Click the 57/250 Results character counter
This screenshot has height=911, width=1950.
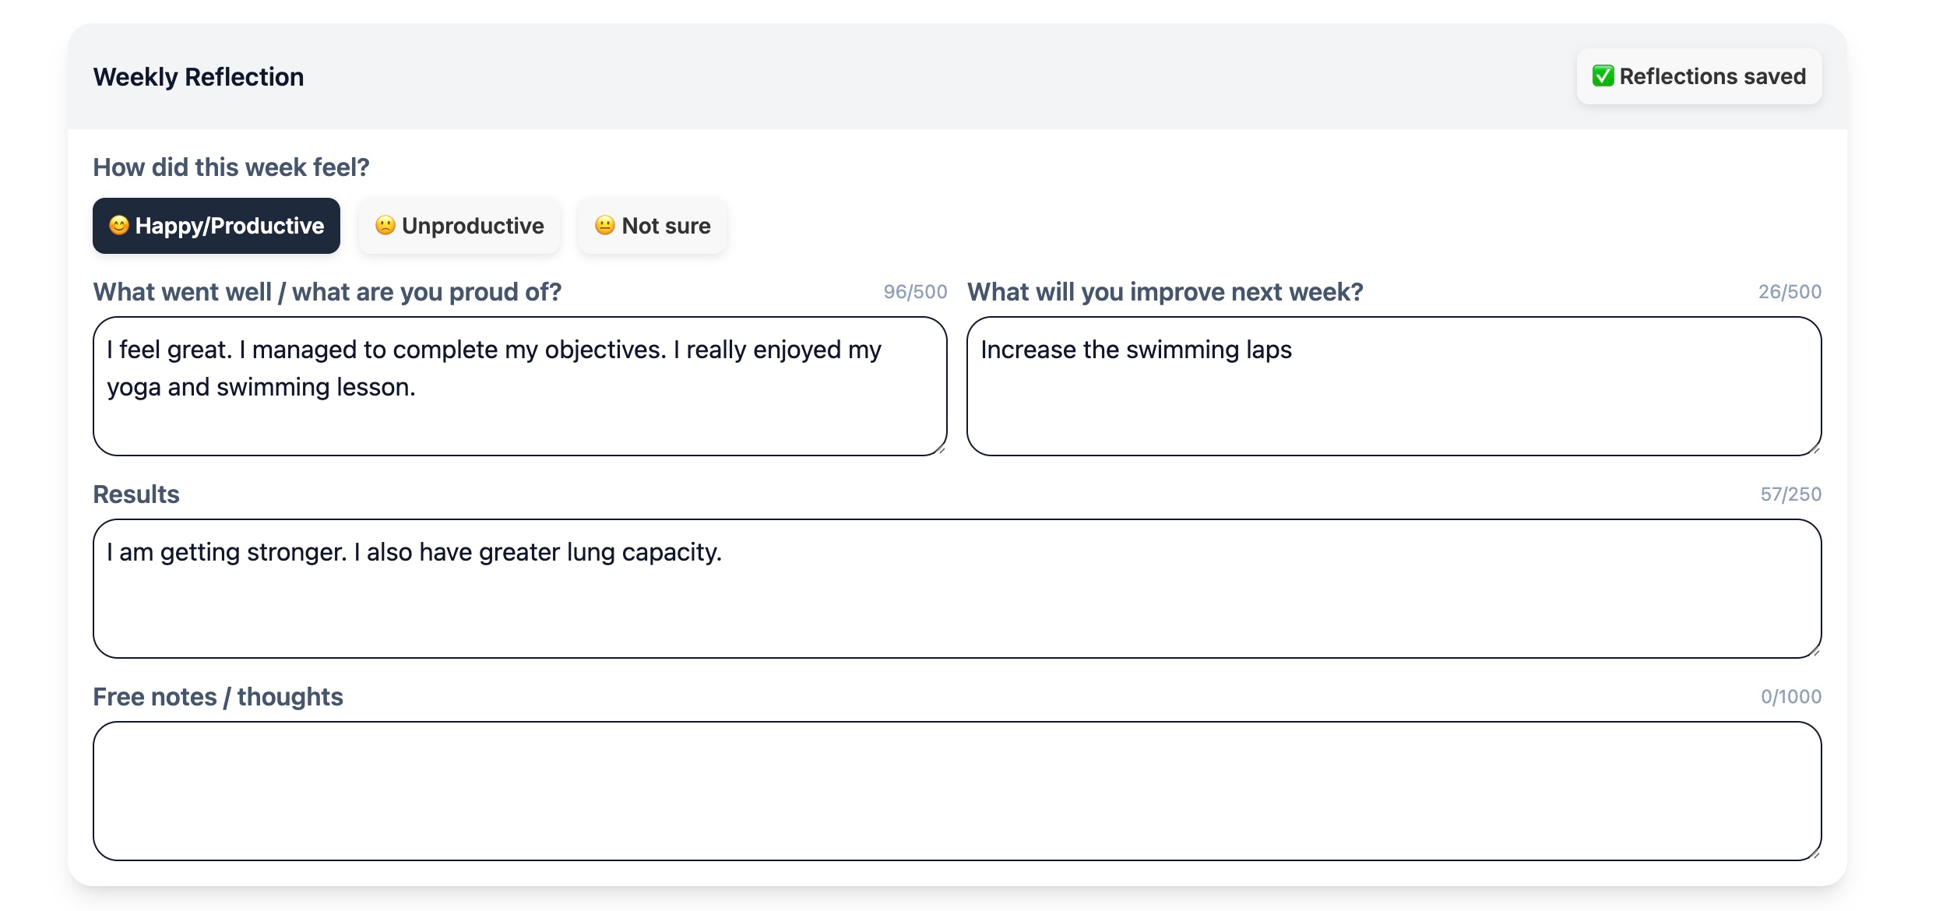point(1790,494)
